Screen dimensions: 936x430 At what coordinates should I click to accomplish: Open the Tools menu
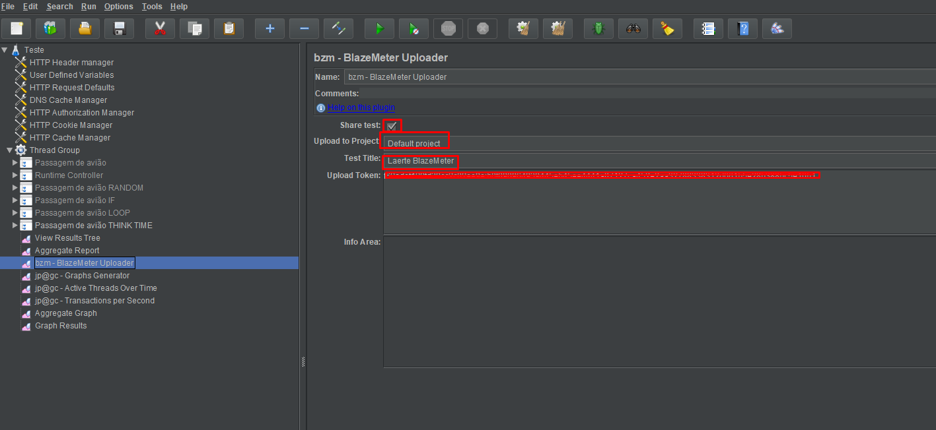coord(152,6)
